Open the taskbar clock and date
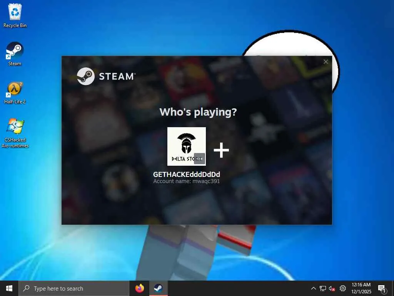394x296 pixels. pyautogui.click(x=361, y=288)
